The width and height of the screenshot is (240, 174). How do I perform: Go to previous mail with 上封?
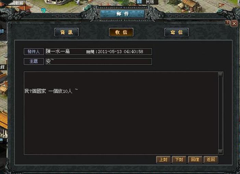tap(163, 160)
